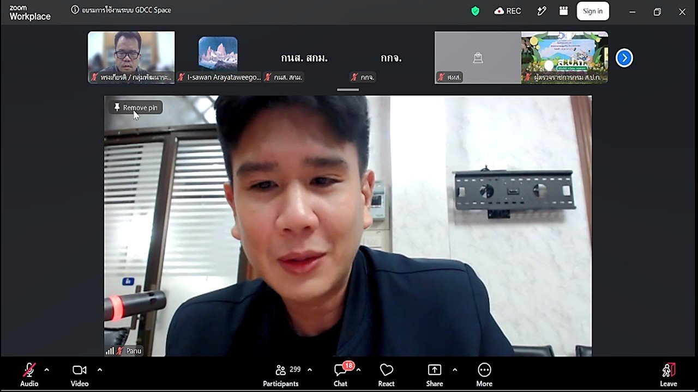The width and height of the screenshot is (698, 392).
Task: Open the More options menu
Action: point(484,375)
